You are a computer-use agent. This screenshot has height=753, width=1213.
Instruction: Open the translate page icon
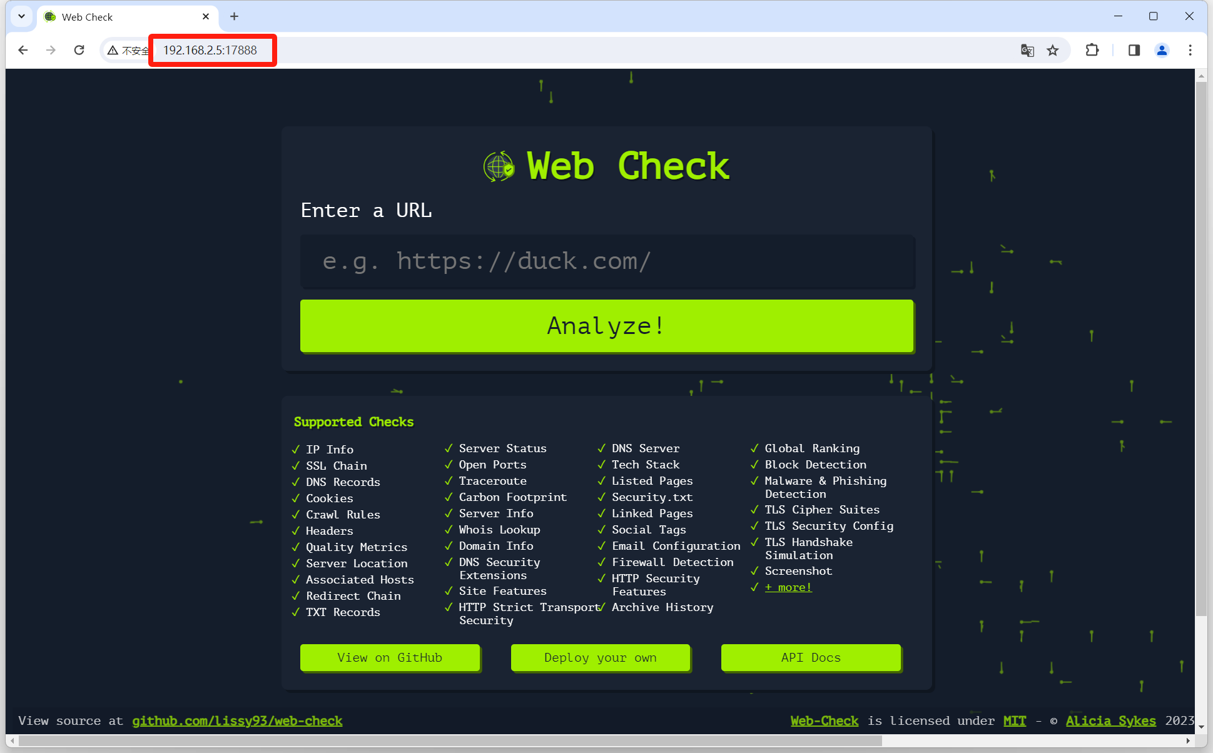(1027, 50)
